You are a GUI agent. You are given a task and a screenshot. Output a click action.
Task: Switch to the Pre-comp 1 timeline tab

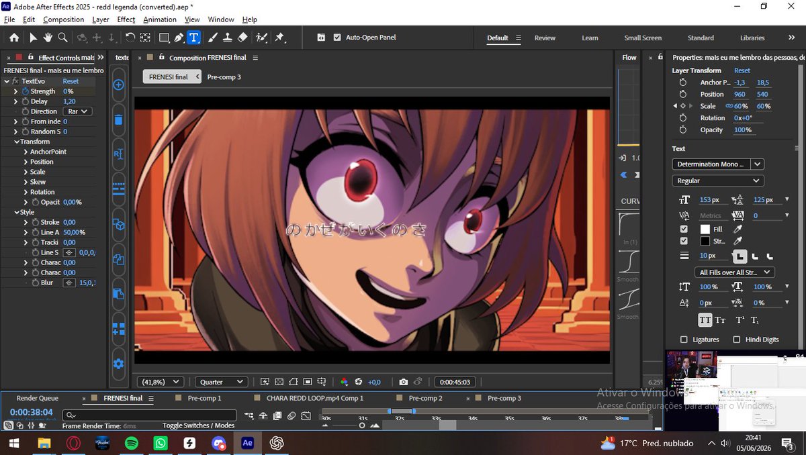(x=204, y=398)
